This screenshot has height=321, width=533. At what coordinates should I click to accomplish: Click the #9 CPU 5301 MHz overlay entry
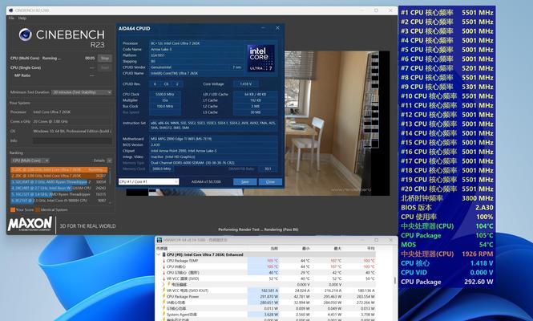[447, 87]
